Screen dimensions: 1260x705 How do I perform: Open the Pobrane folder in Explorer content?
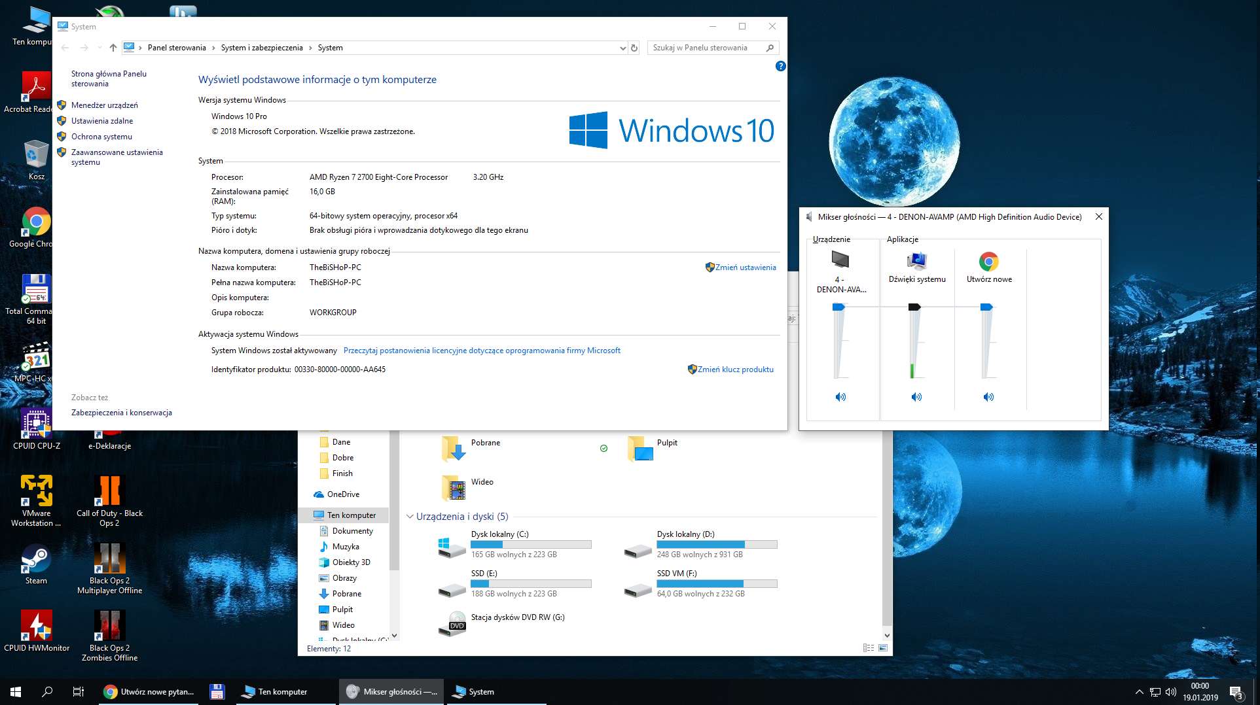point(471,449)
